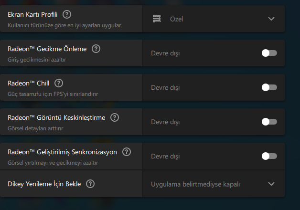This screenshot has width=300, height=210.
Task: Click 'Devre dışı' status for Geliştirilmiş Senkronizasyon
Action: coord(165,156)
